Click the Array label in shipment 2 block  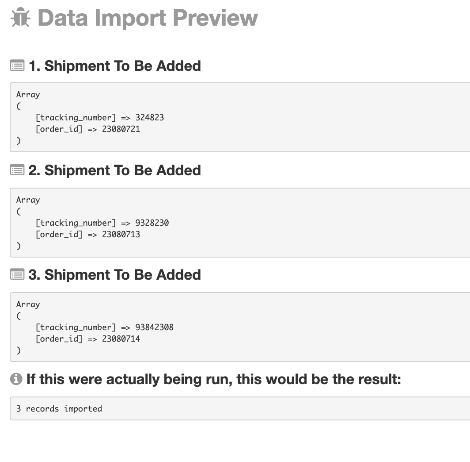click(x=28, y=200)
